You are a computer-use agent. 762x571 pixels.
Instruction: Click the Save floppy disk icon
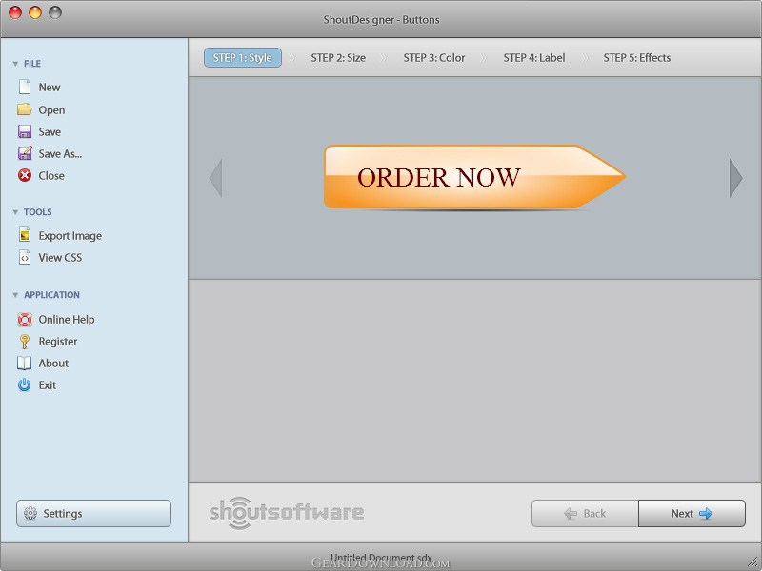coord(25,131)
